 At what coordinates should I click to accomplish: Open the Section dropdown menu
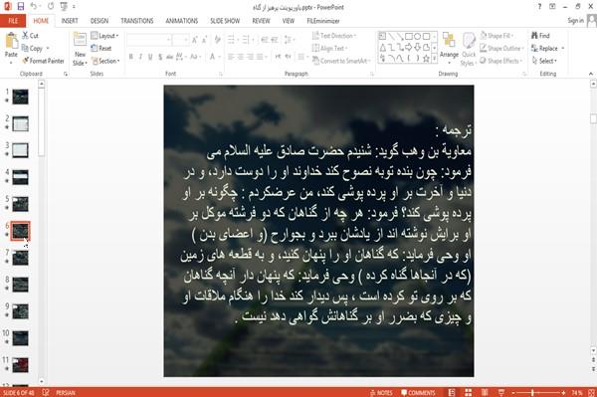click(105, 61)
